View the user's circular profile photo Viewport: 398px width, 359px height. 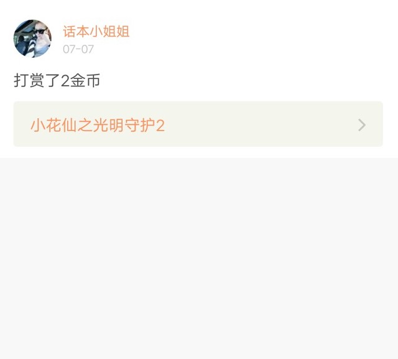(x=32, y=39)
